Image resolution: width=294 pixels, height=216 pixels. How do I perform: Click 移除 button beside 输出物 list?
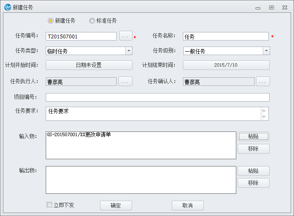click(253, 183)
